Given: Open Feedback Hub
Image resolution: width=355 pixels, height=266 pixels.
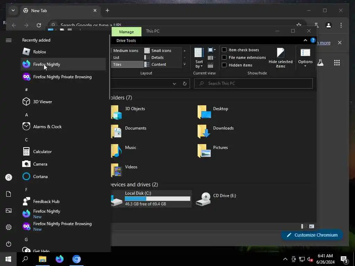Looking at the screenshot, I should coord(63,201).
